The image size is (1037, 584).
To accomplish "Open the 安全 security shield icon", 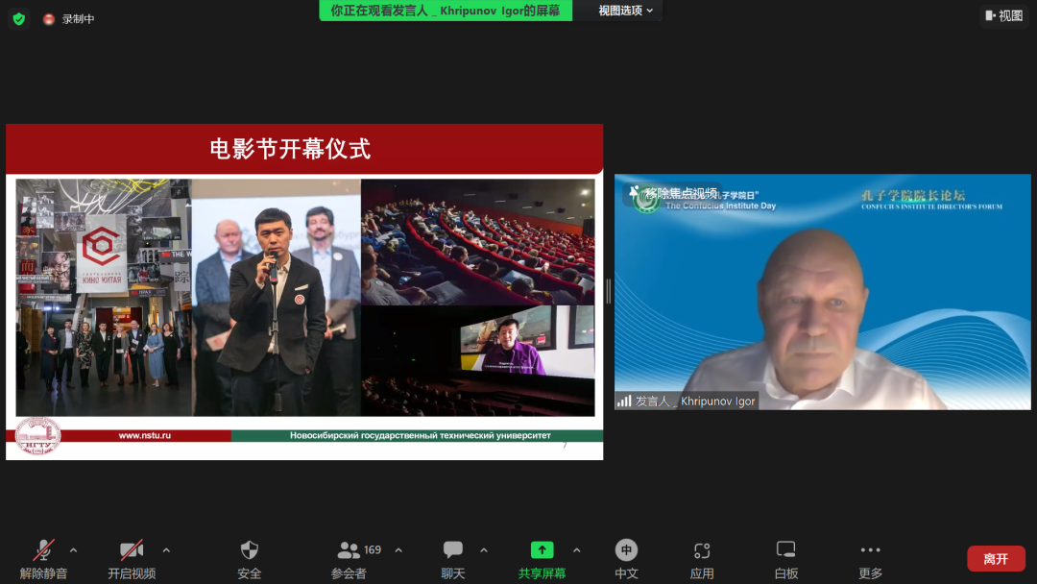I will pyautogui.click(x=250, y=549).
